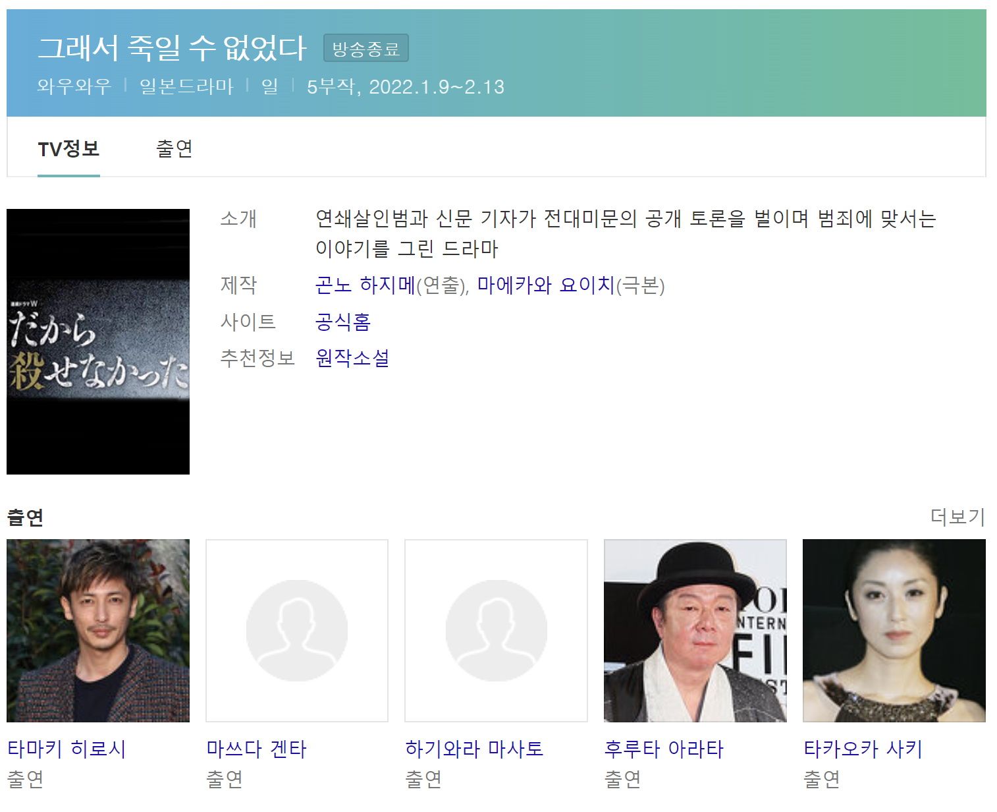Open Furuta Arata's photo
997x812 pixels.
[695, 631]
